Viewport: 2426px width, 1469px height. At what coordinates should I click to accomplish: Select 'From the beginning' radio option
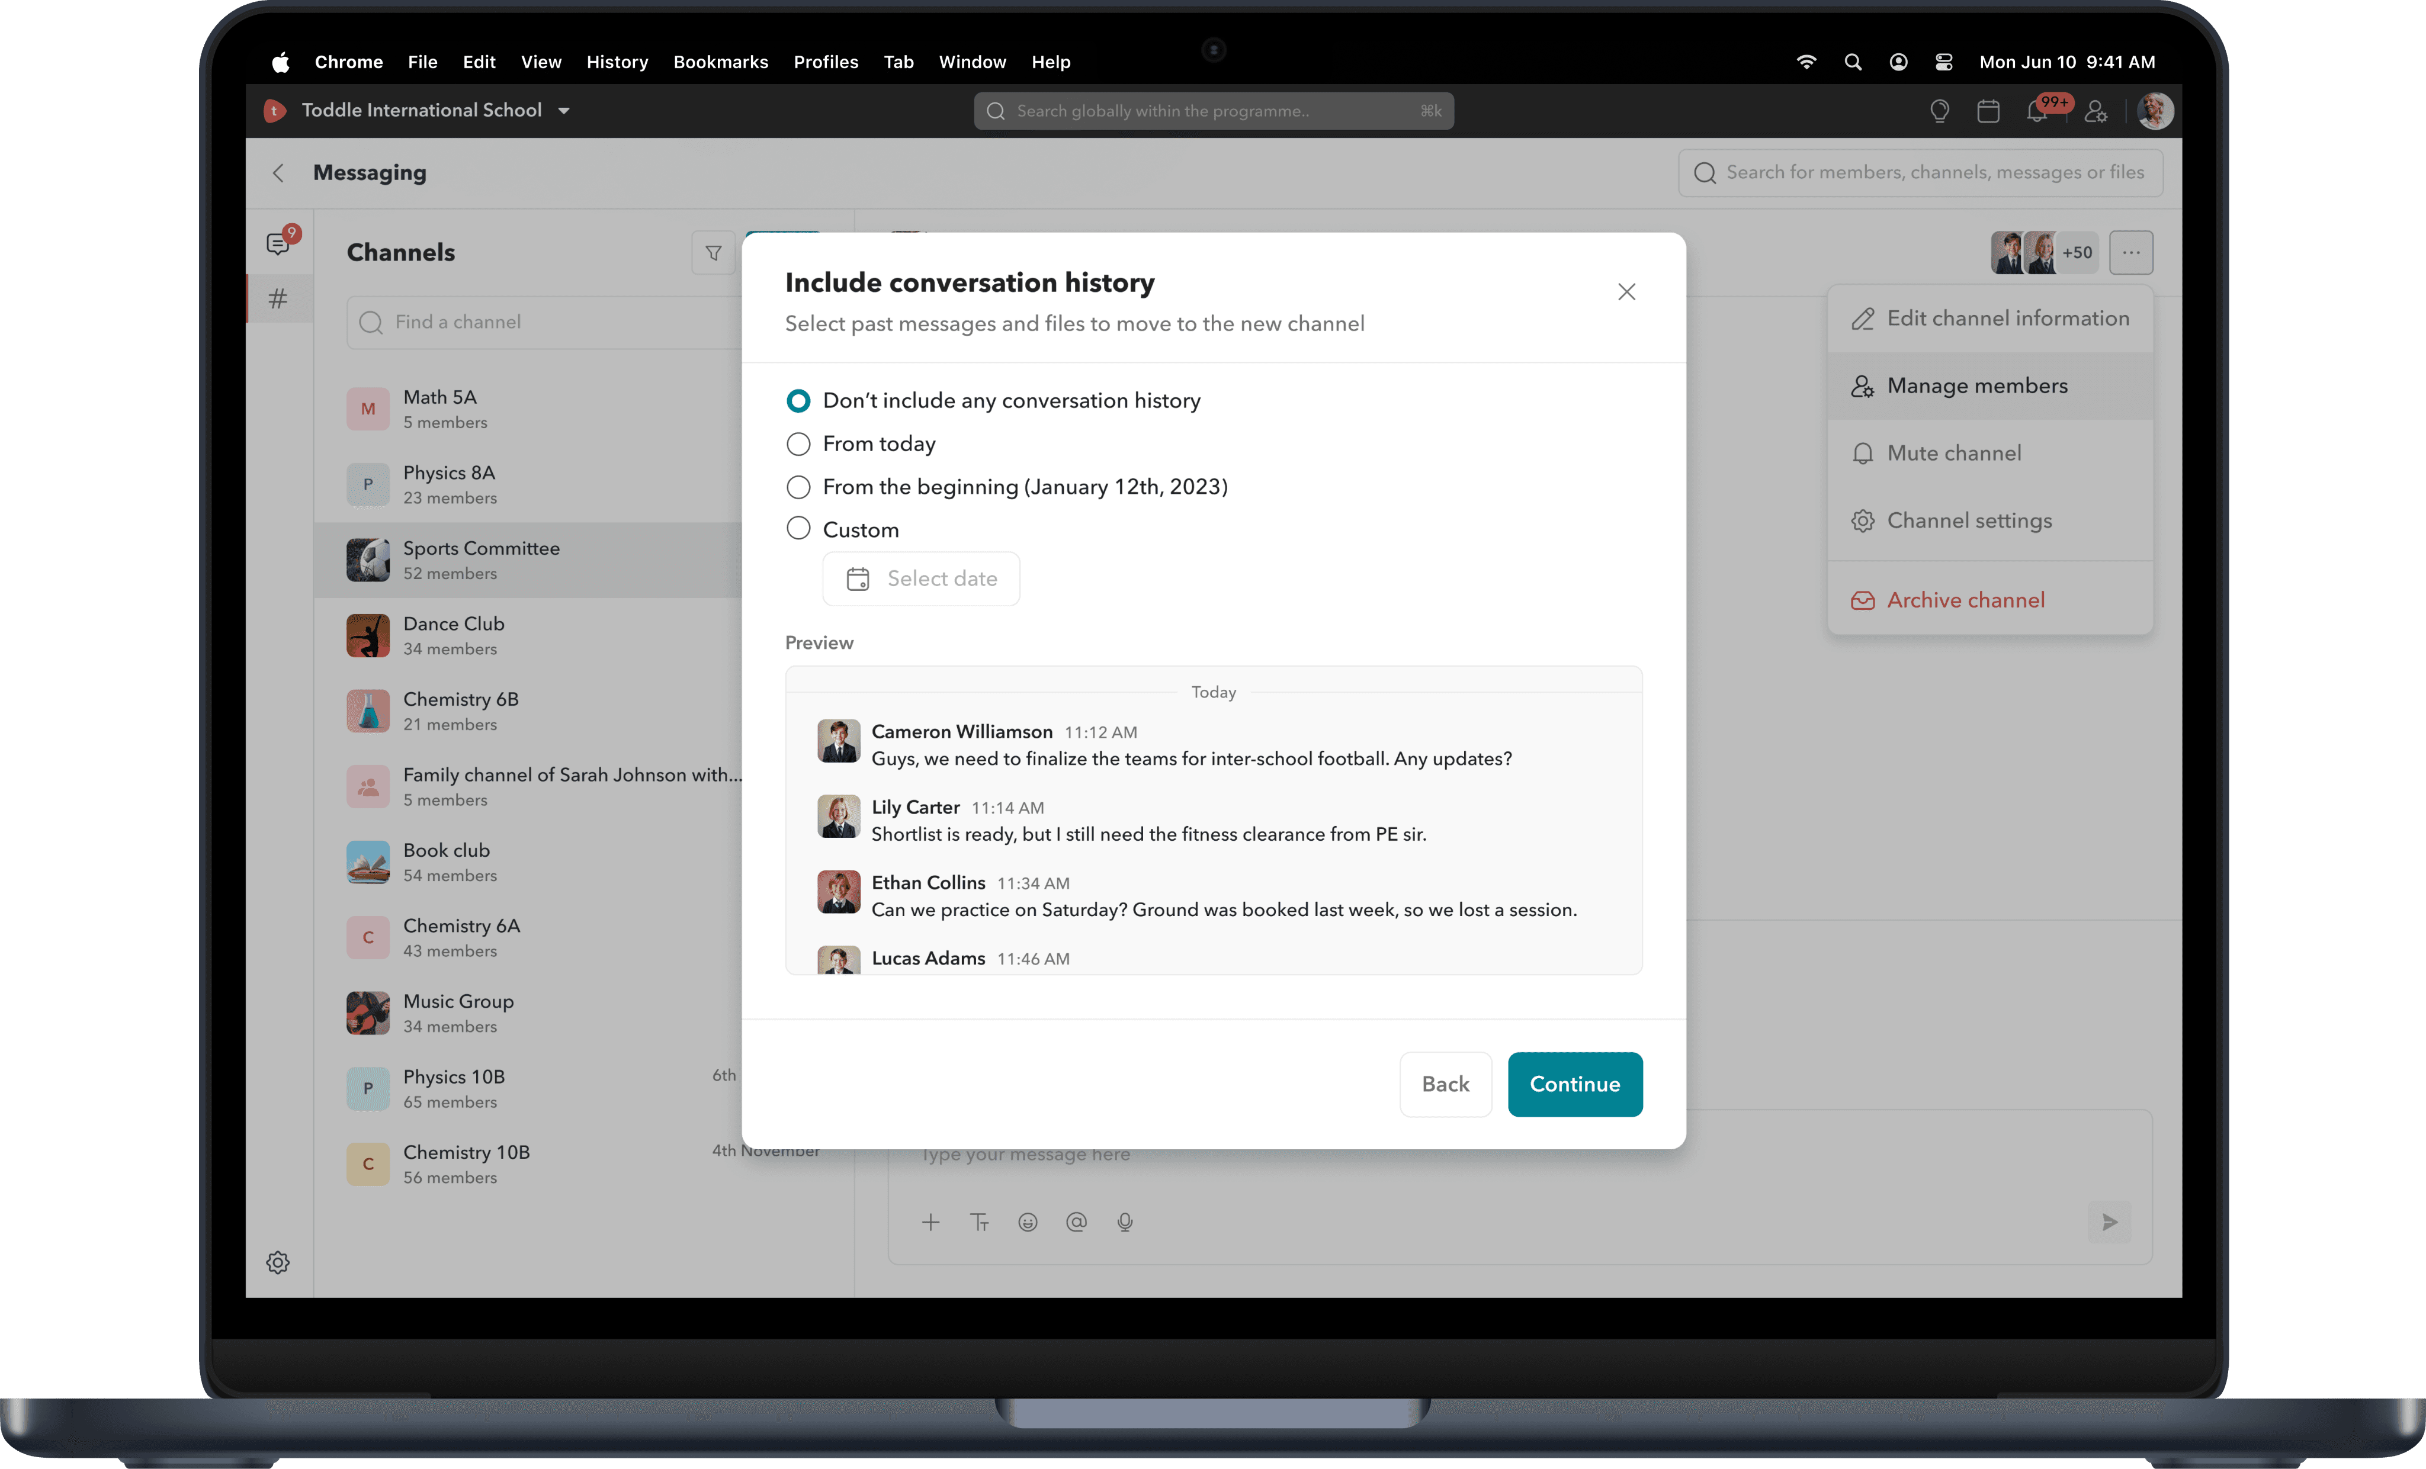[798, 487]
